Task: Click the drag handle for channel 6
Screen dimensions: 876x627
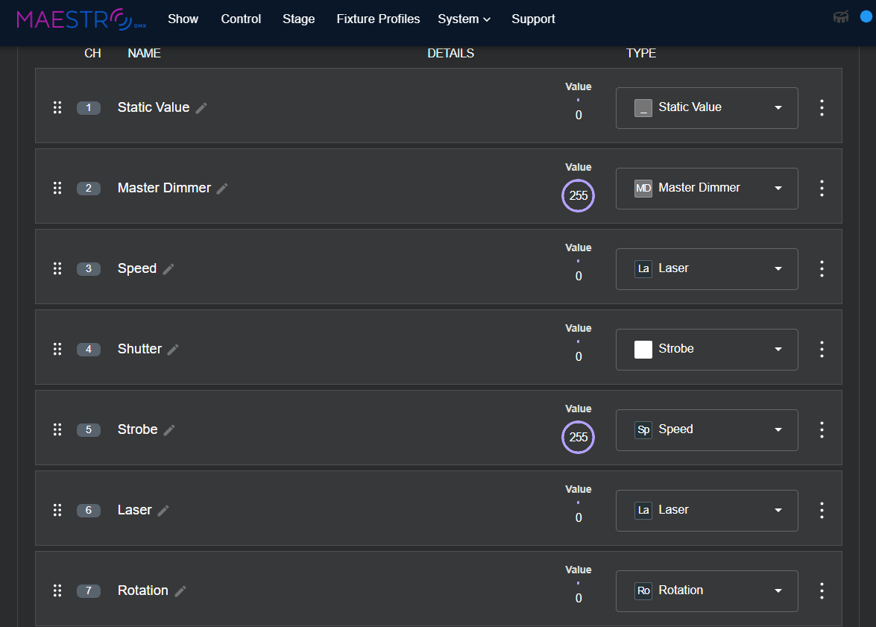Action: click(57, 510)
